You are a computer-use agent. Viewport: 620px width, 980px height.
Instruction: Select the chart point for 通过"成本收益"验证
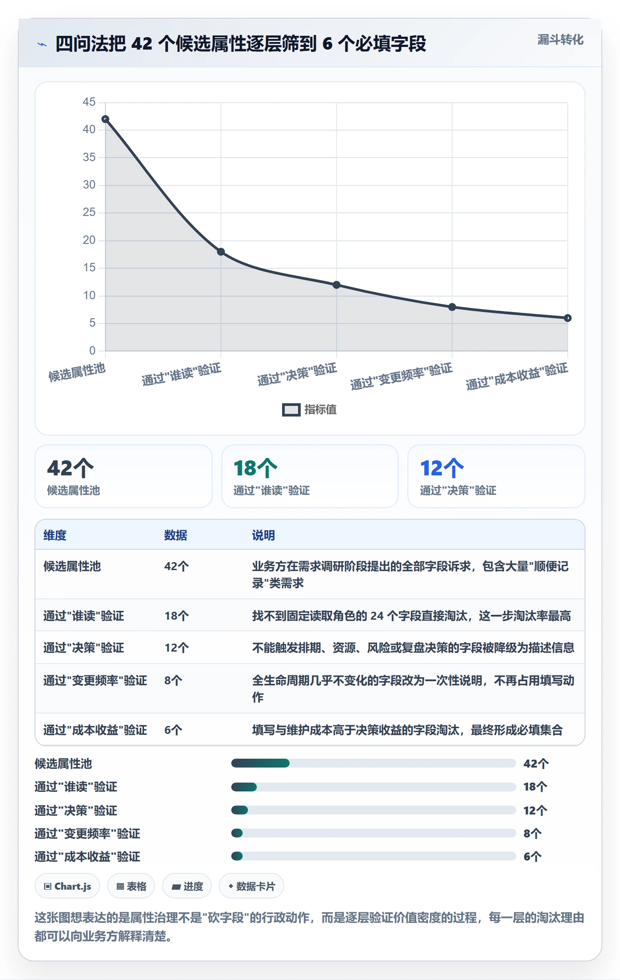(568, 318)
